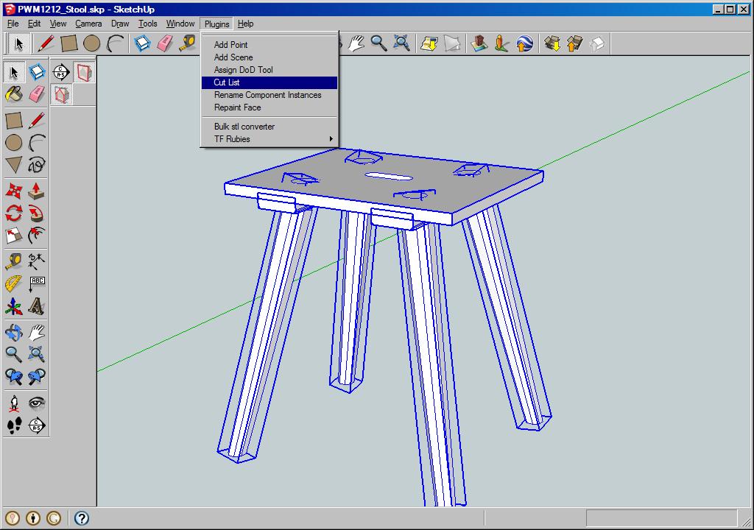Select the Polygon tool
Screen dimensions: 754x530
click(x=14, y=165)
